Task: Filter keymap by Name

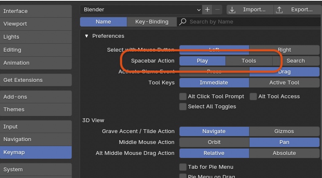Action: (103, 22)
